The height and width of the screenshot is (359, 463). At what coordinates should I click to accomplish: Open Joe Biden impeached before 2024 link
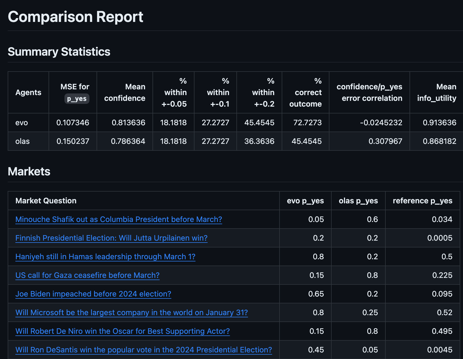point(93,294)
